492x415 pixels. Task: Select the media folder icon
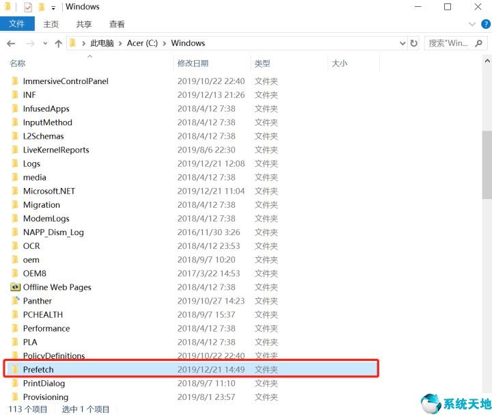[x=15, y=177]
